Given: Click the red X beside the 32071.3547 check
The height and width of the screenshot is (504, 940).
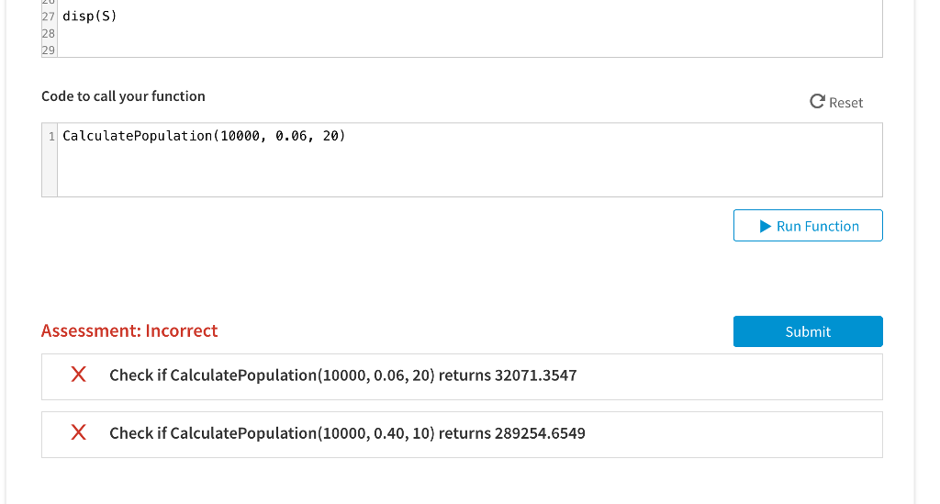Looking at the screenshot, I should (79, 375).
